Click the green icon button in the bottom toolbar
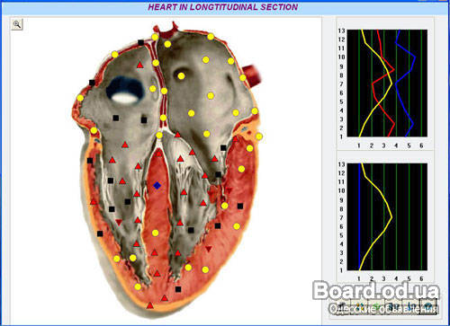The height and width of the screenshot is (326, 450). point(377,307)
